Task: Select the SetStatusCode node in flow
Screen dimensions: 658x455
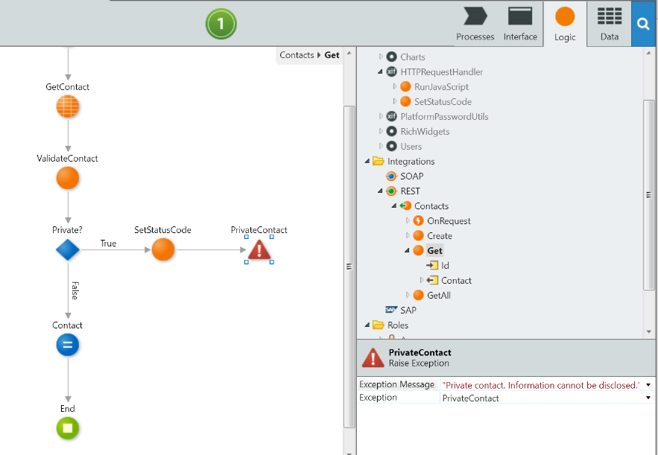Action: (x=162, y=249)
